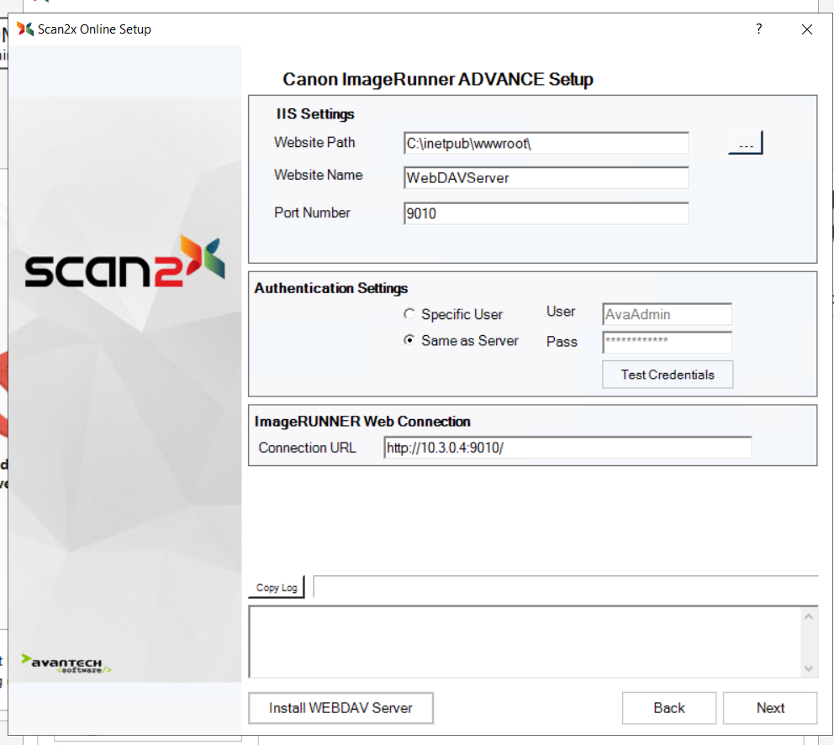Close the Scan2x Online Setup window

pos(807,29)
